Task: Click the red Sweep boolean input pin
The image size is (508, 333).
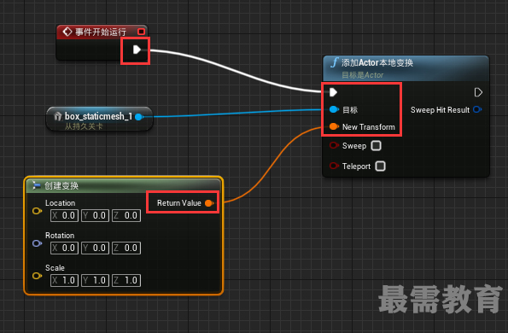Action: pyautogui.click(x=334, y=145)
